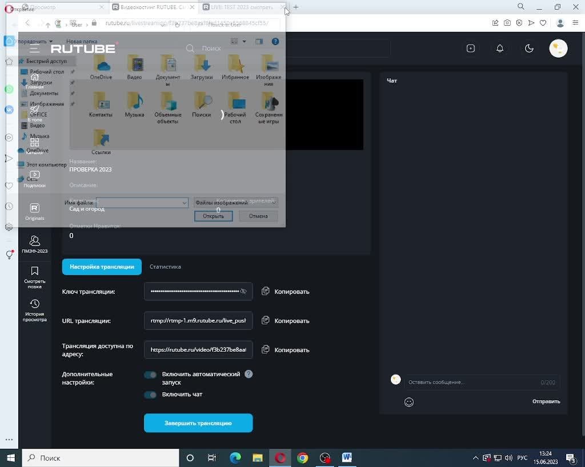Screen dimensions: 585x467
Task: Show hidden tray icons chevron
Action: pos(475,458)
